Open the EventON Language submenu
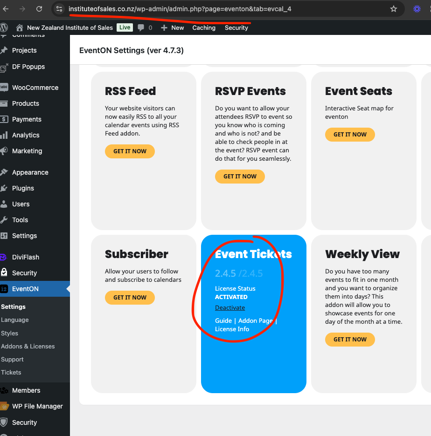 click(15, 320)
